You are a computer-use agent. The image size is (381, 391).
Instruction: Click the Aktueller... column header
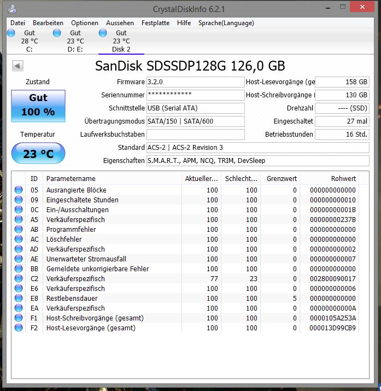click(202, 178)
